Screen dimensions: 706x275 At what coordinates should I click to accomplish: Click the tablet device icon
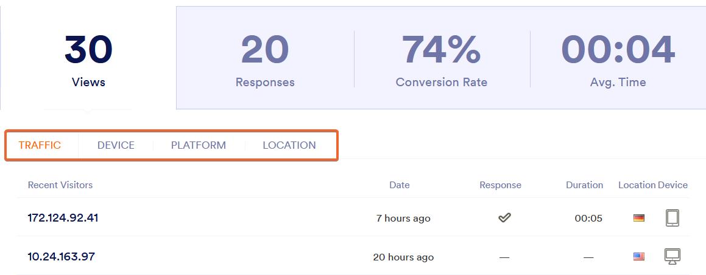point(672,218)
